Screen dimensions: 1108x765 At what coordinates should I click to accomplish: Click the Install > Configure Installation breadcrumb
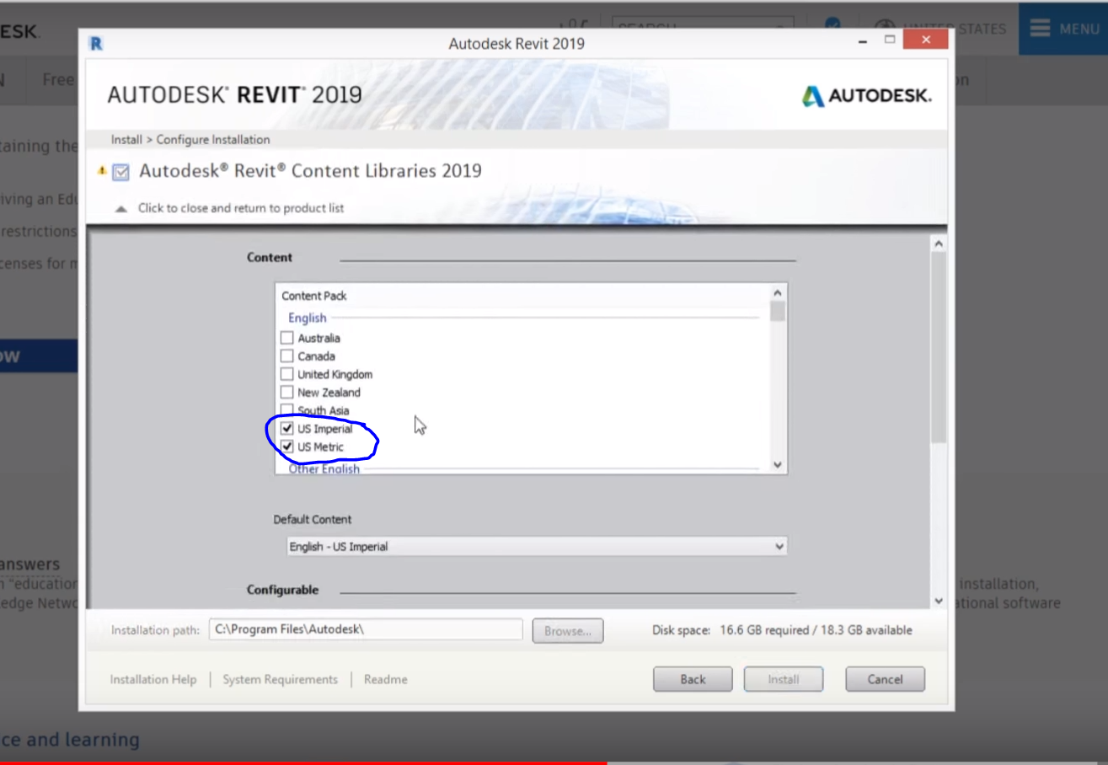190,140
